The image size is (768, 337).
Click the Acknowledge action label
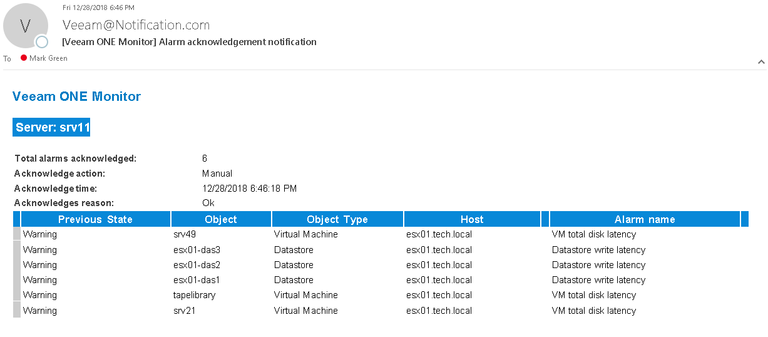pos(59,174)
